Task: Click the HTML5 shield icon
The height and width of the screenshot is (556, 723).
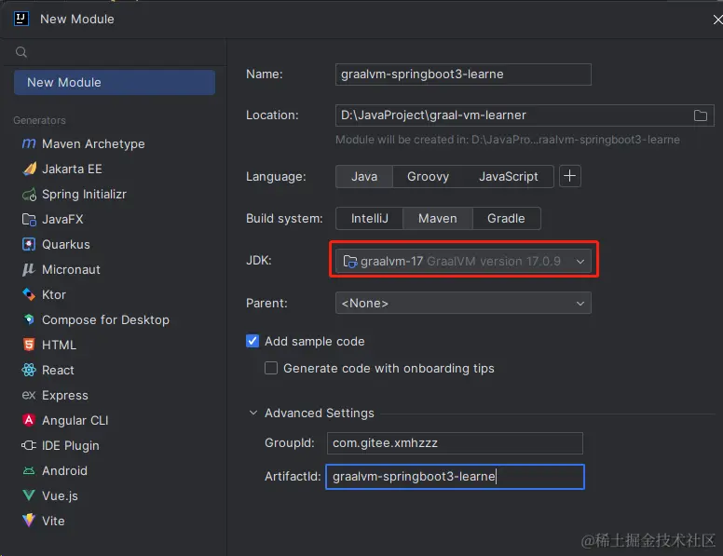Action: click(x=29, y=345)
